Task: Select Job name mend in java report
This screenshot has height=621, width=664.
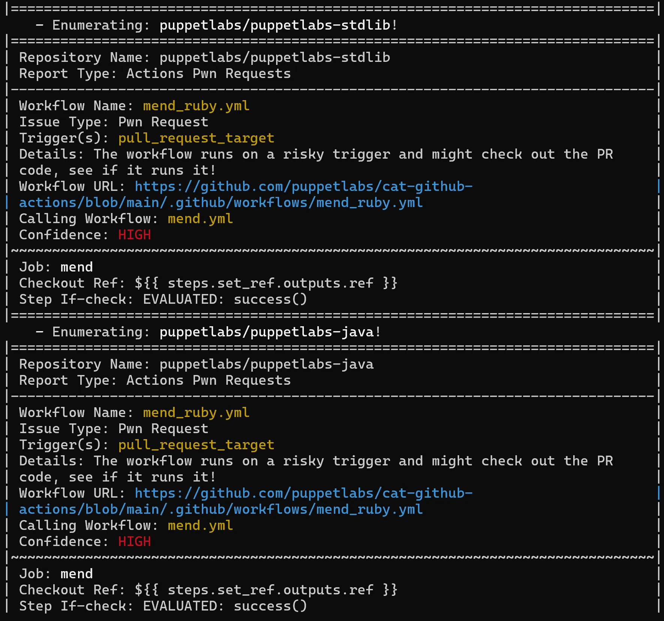Action: click(77, 574)
